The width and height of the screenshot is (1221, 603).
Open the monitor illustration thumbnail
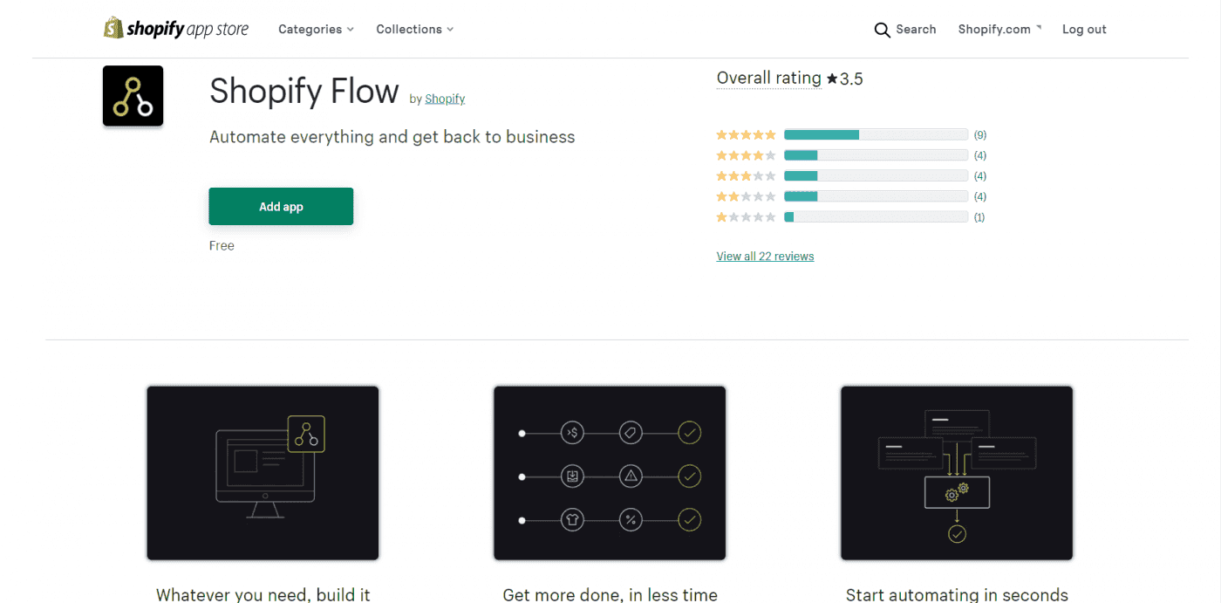pos(263,473)
